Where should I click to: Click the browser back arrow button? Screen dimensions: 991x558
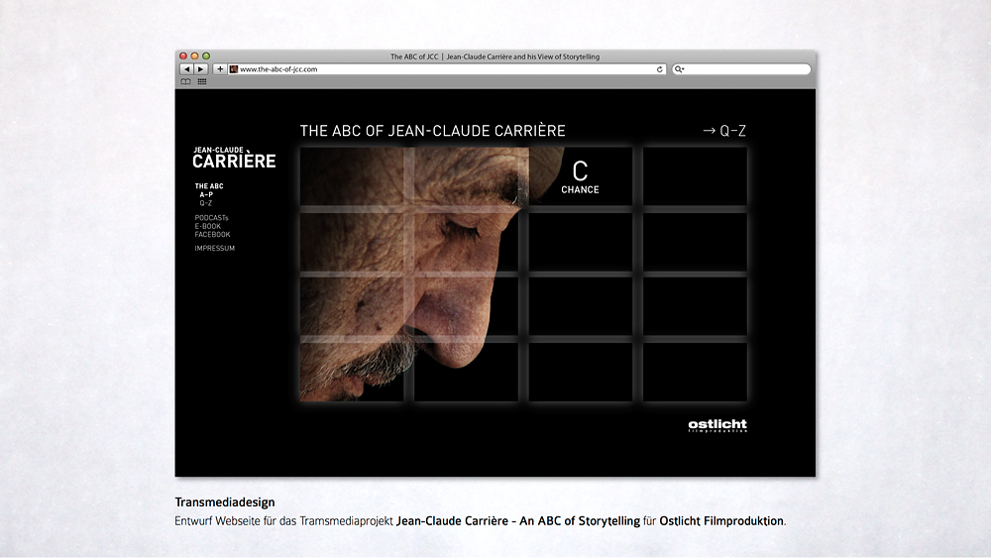(x=185, y=69)
